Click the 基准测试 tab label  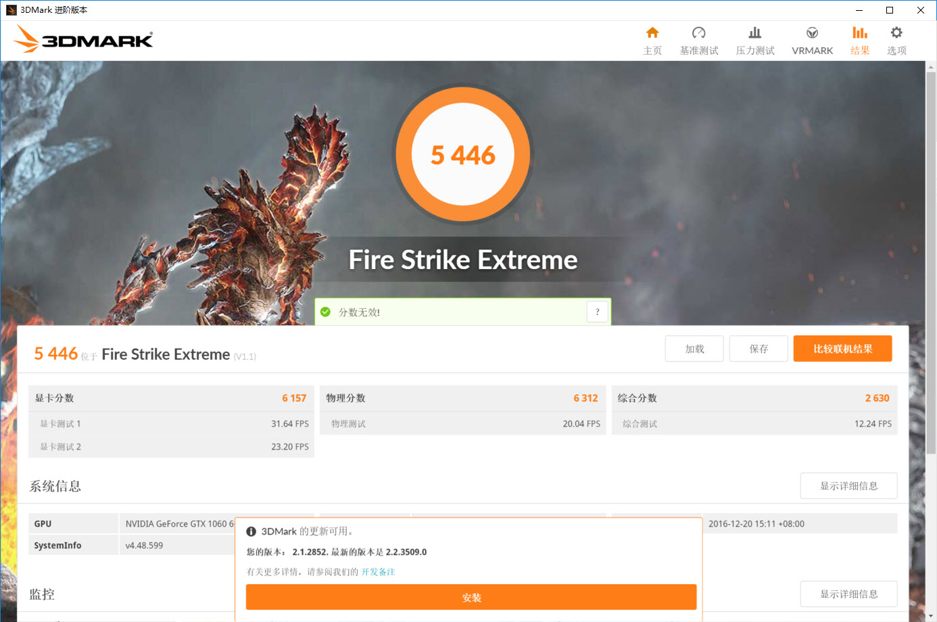(699, 51)
